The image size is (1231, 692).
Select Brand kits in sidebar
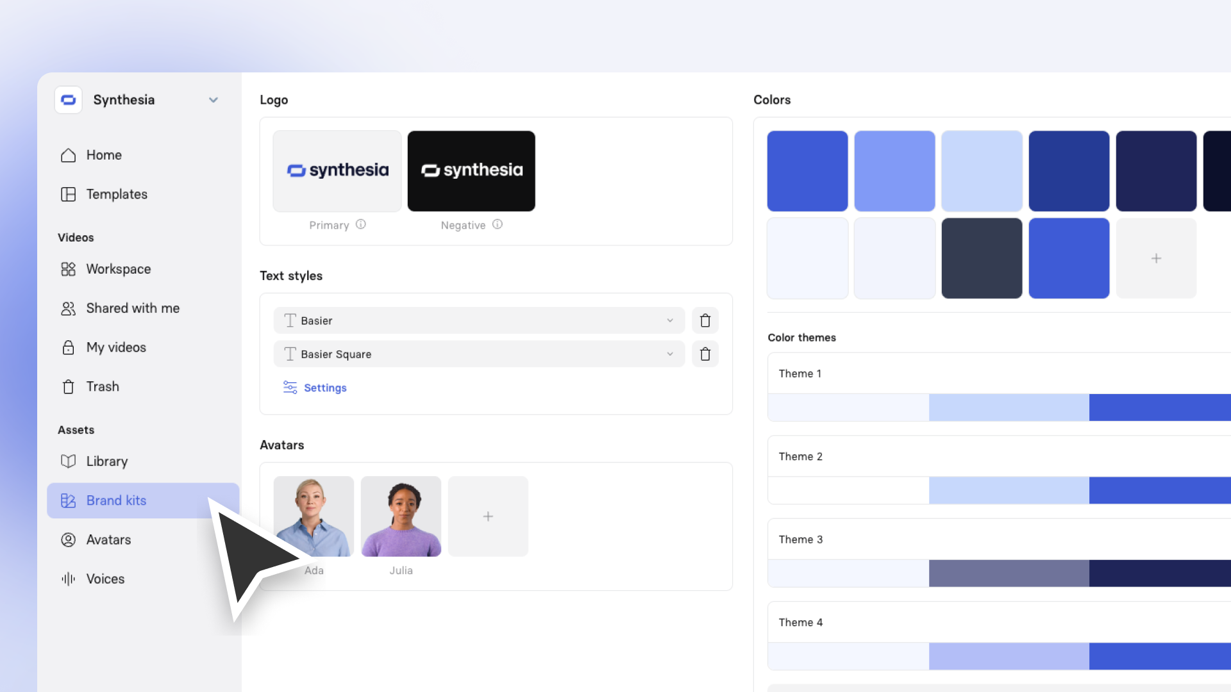(143, 500)
